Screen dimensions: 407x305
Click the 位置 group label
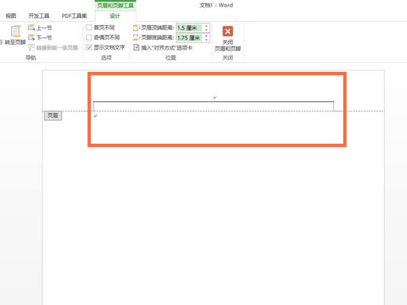[x=170, y=58]
